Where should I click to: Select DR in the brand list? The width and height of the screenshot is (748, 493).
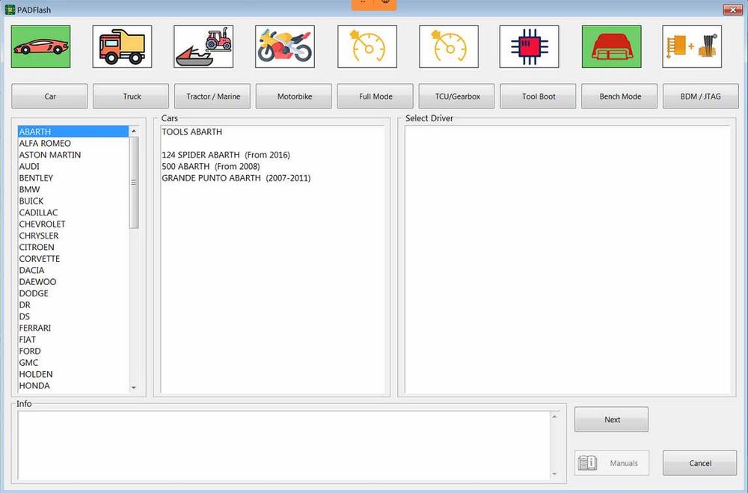(73, 305)
